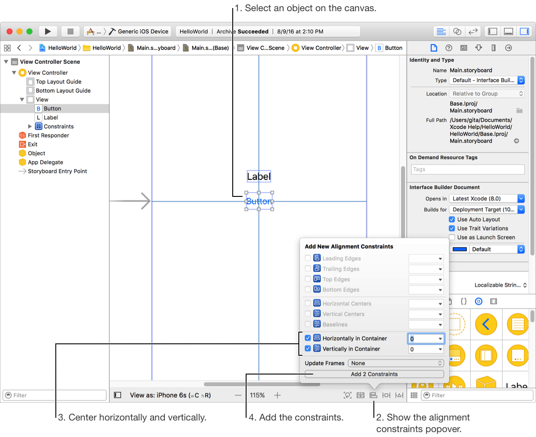The width and height of the screenshot is (536, 437).
Task: Select Label in the document outline
Action: [50, 117]
